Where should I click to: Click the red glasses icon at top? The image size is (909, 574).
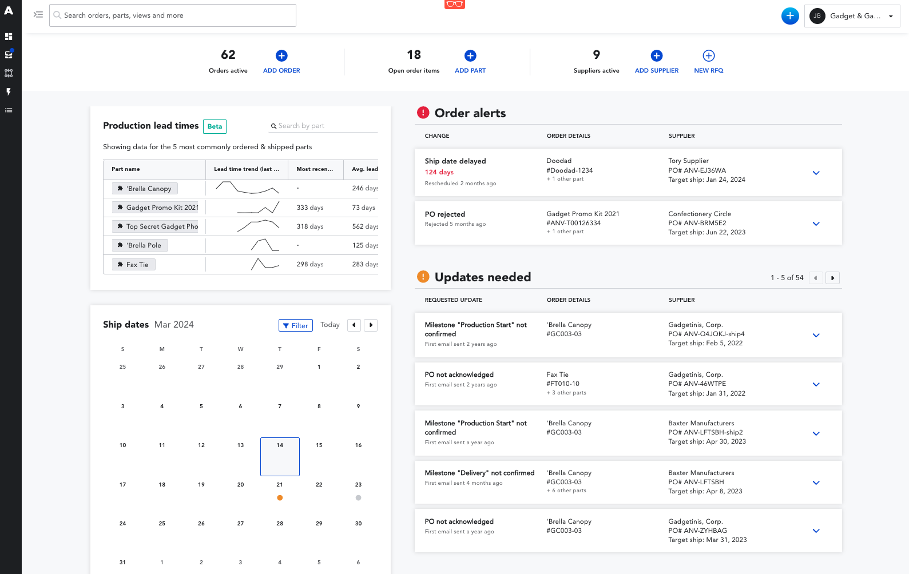455,4
